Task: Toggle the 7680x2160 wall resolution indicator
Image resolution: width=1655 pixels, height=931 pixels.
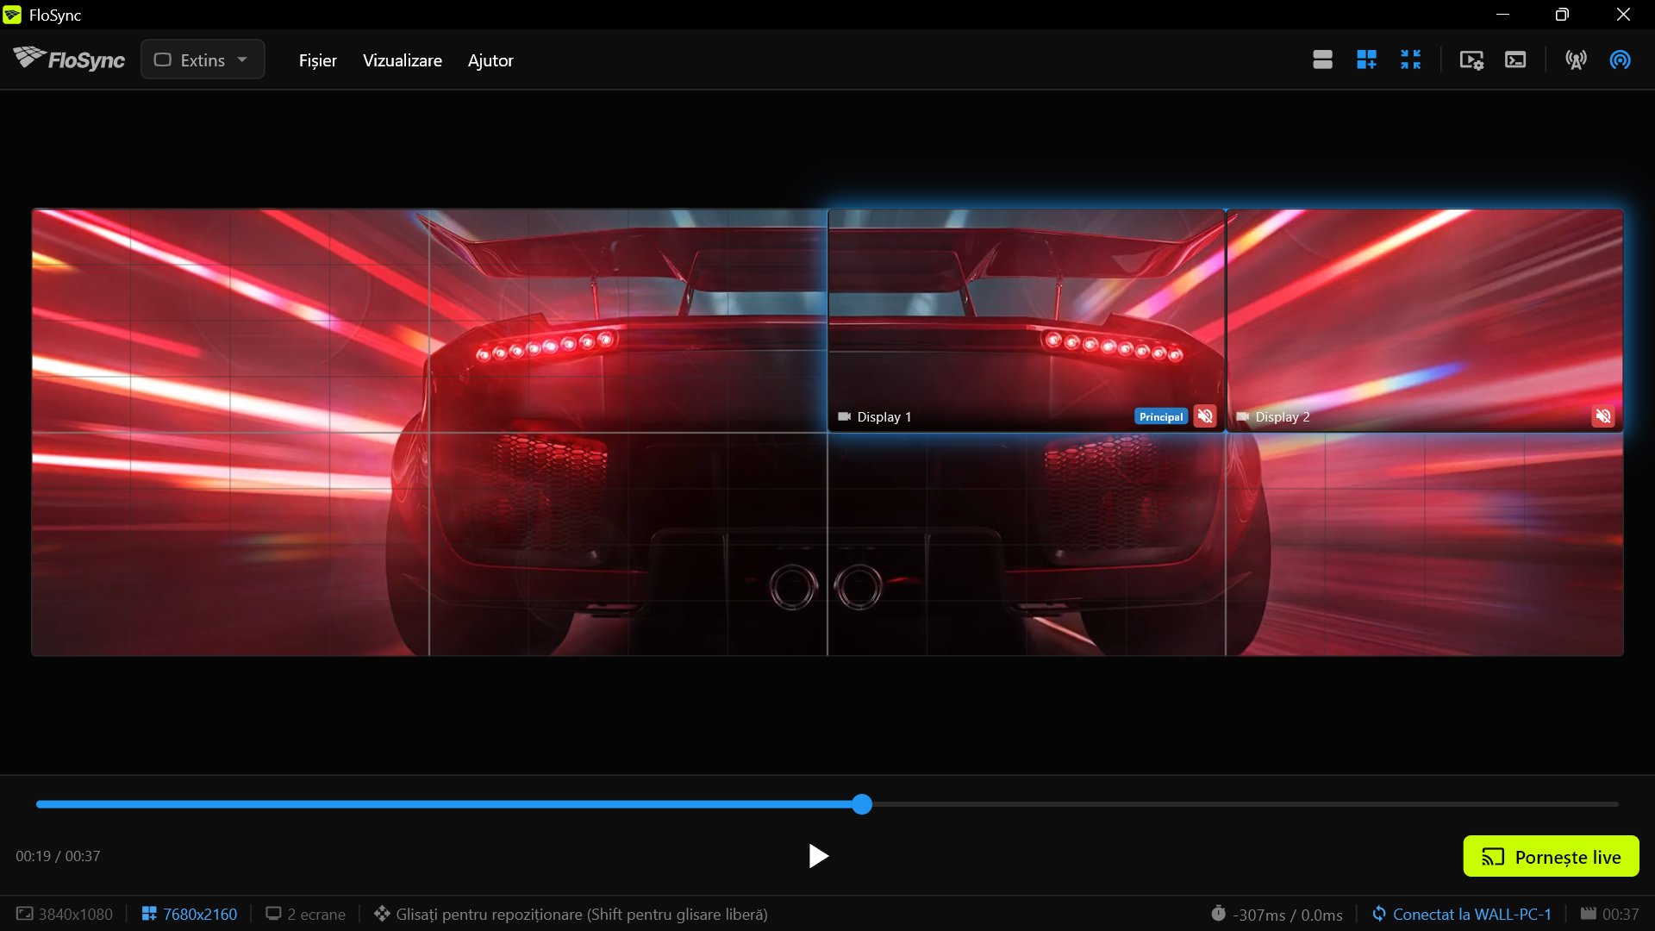Action: [190, 914]
